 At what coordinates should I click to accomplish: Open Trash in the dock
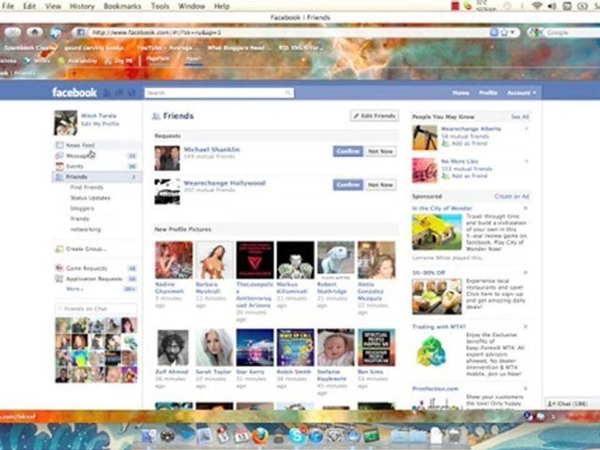pos(454,436)
